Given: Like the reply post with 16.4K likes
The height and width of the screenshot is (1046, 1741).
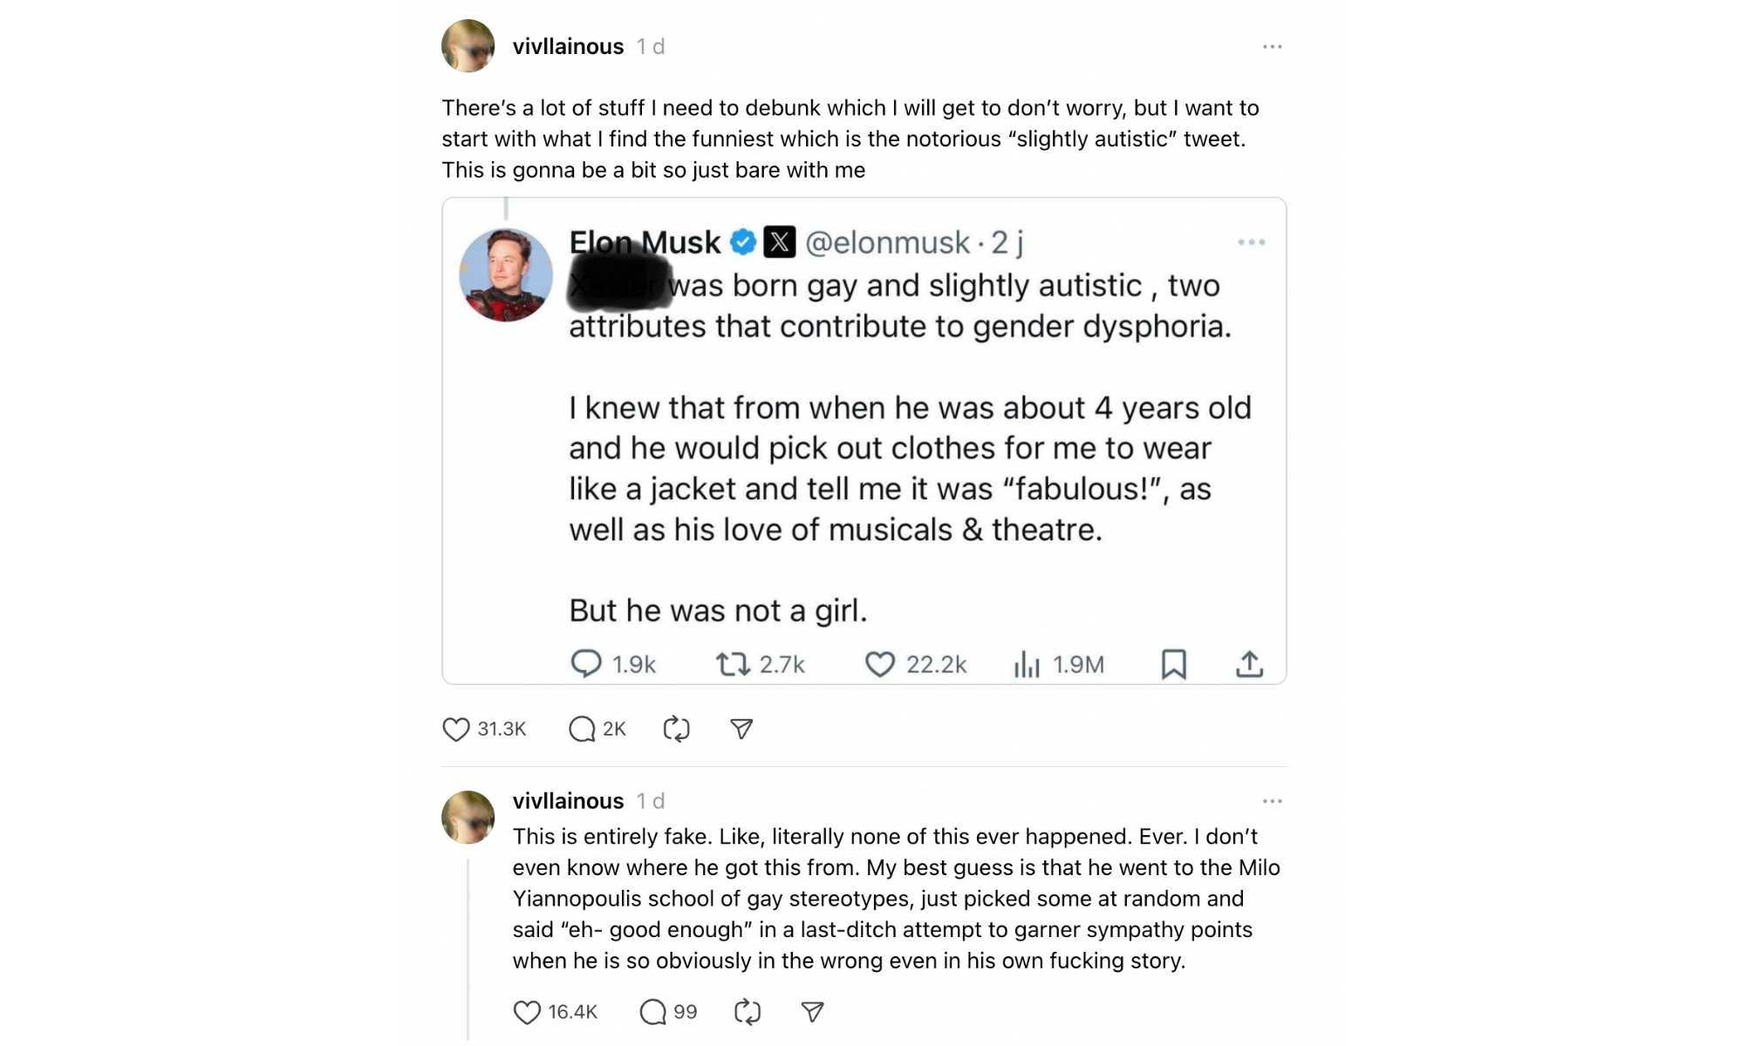Looking at the screenshot, I should [x=527, y=1012].
